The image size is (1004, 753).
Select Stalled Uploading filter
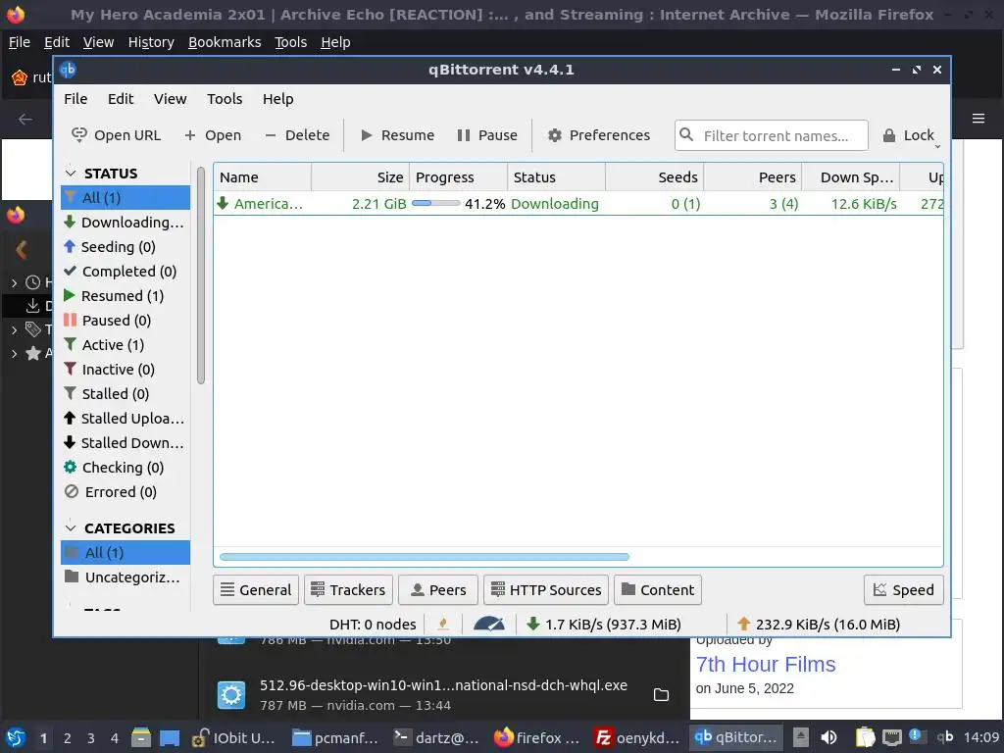[x=125, y=418]
